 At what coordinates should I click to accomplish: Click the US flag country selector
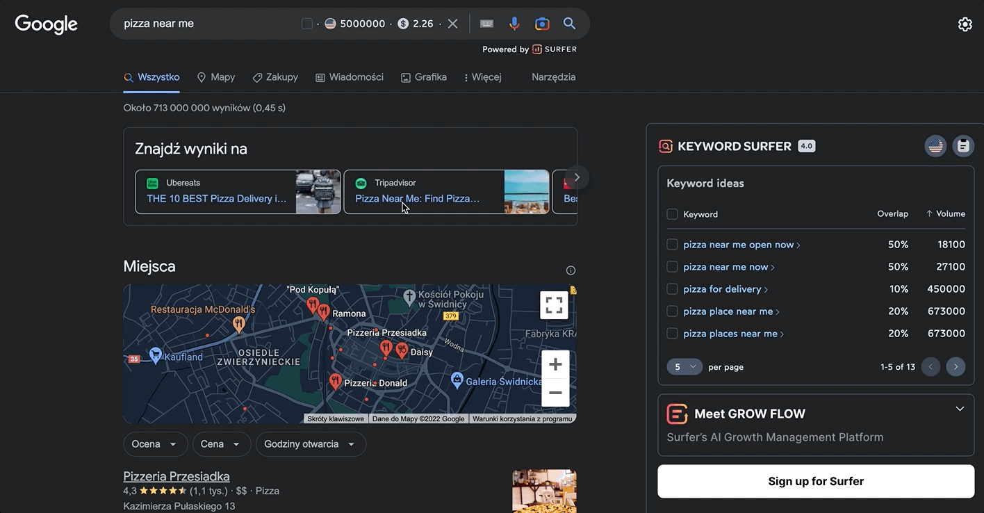[x=935, y=146]
